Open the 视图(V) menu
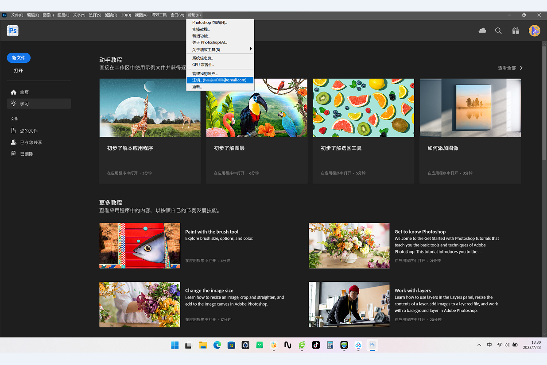This screenshot has width=547, height=365. tap(141, 15)
